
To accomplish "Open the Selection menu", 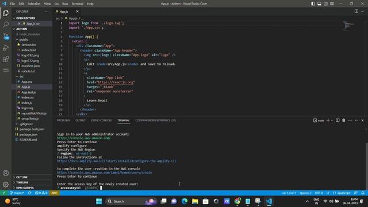I will coord(34,4).
